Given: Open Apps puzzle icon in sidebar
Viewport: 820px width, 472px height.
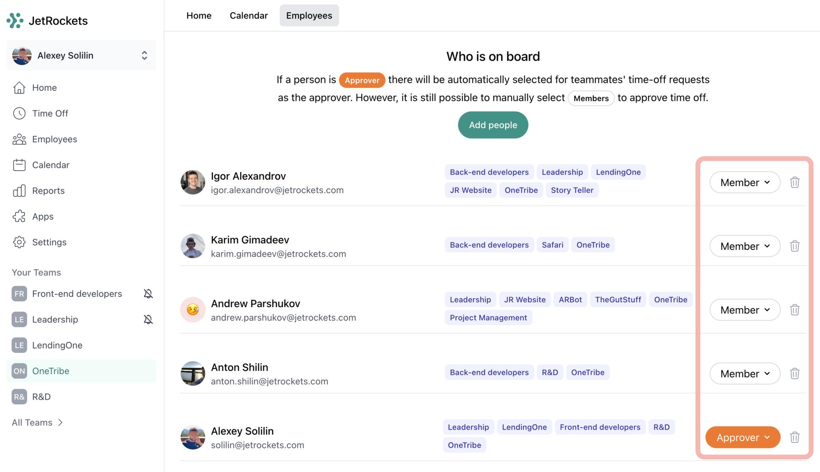Looking at the screenshot, I should coord(19,216).
